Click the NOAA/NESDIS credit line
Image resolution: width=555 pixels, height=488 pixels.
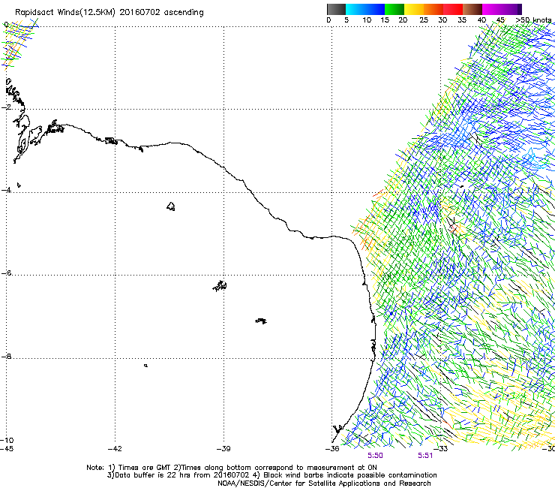pyautogui.click(x=324, y=483)
